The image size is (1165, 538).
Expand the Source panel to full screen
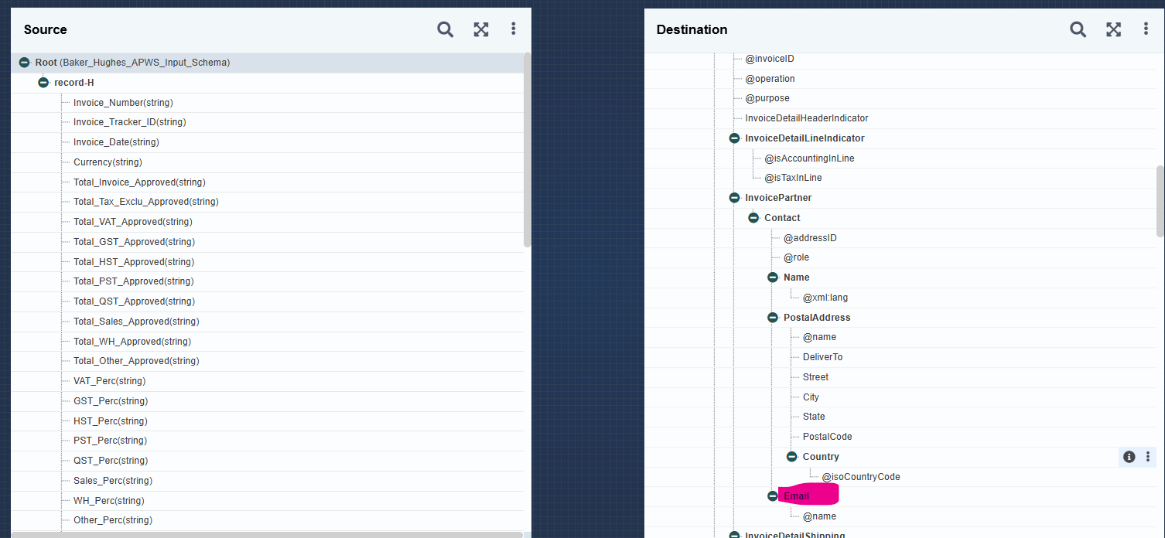click(481, 29)
